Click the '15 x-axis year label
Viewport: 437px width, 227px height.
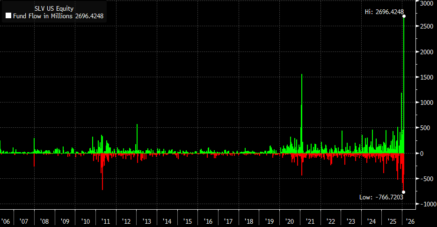tap(187, 221)
